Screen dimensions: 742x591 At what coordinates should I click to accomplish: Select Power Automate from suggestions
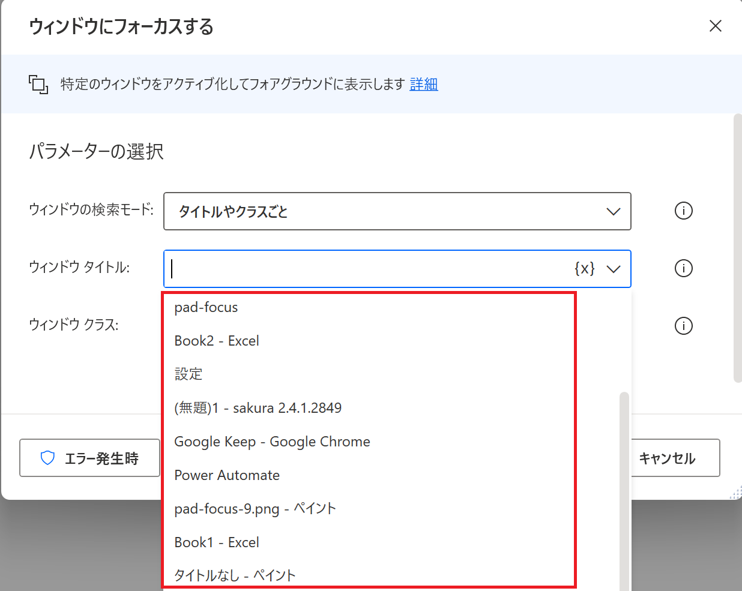pyautogui.click(x=227, y=475)
